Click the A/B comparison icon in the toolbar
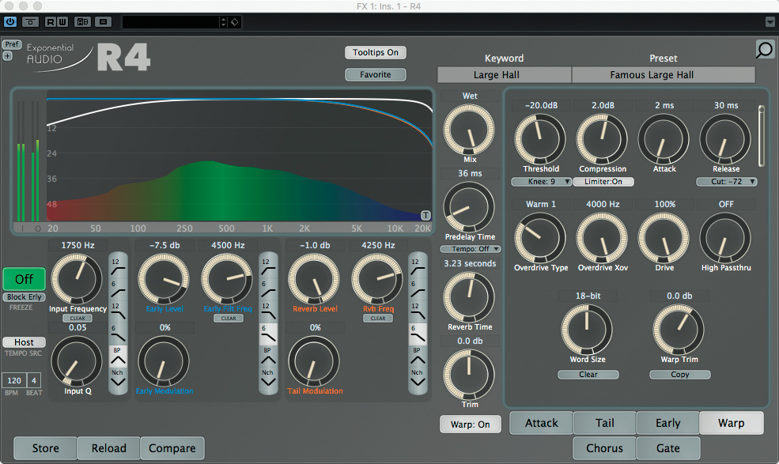This screenshot has width=779, height=464. click(x=83, y=22)
